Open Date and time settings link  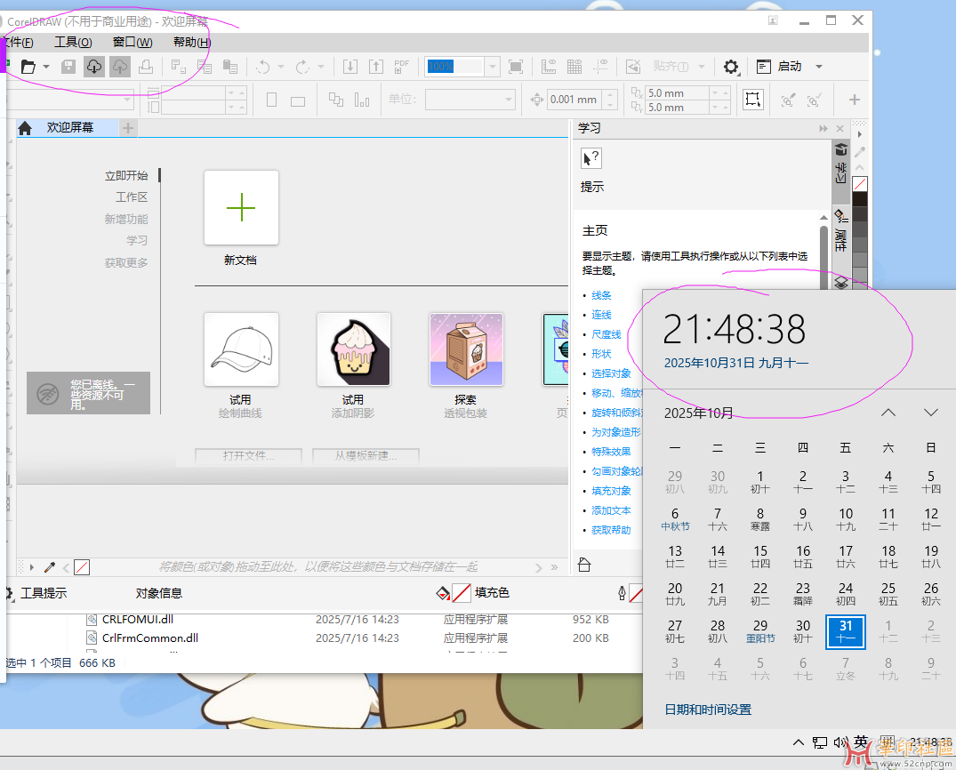[x=708, y=710]
